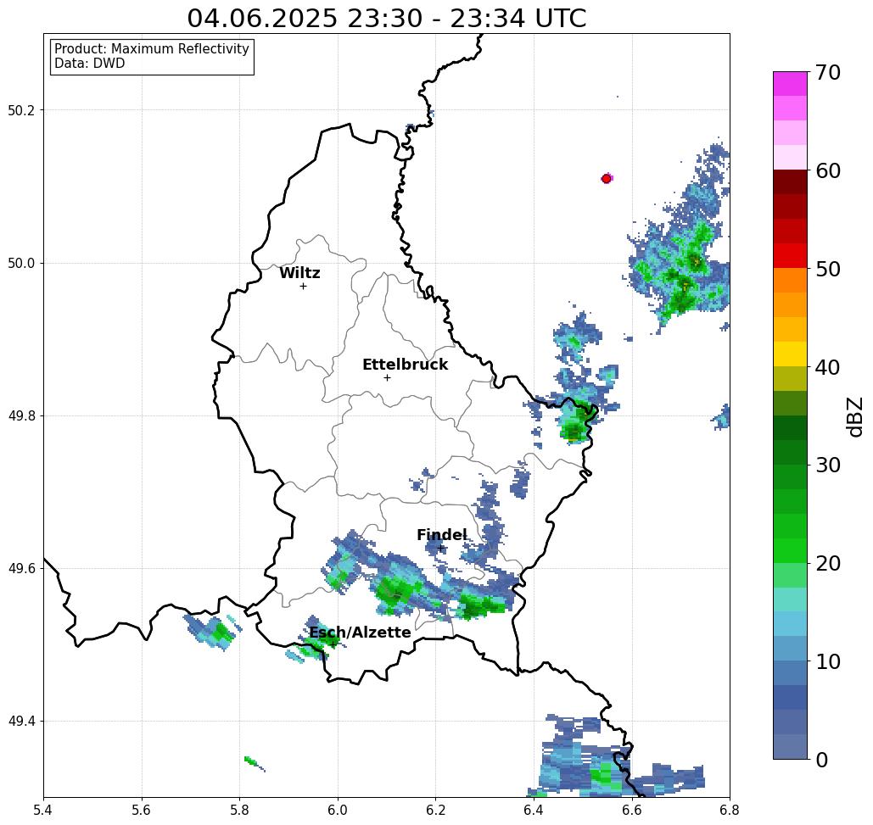The image size is (873, 825).
Task: Click the longitude 5.6 axis label
Action: point(142,810)
